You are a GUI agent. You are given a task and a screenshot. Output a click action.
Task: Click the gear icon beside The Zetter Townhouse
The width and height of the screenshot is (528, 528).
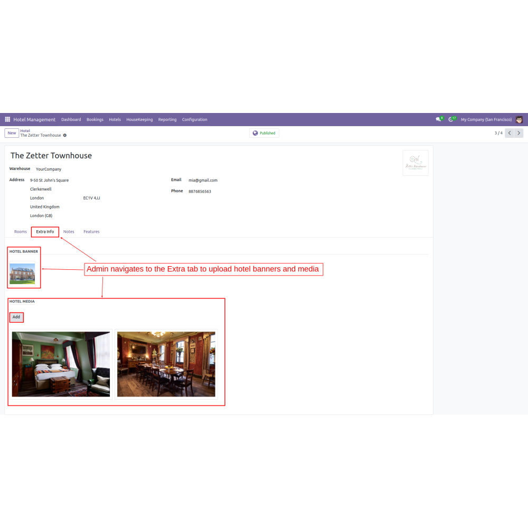point(65,136)
